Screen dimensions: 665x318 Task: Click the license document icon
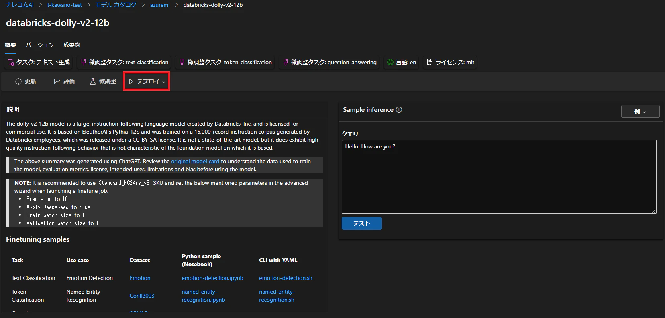430,62
